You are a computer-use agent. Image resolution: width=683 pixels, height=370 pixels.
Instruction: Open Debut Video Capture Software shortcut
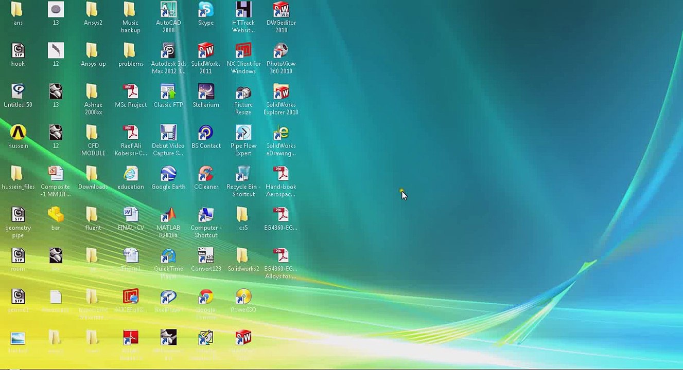pyautogui.click(x=168, y=133)
